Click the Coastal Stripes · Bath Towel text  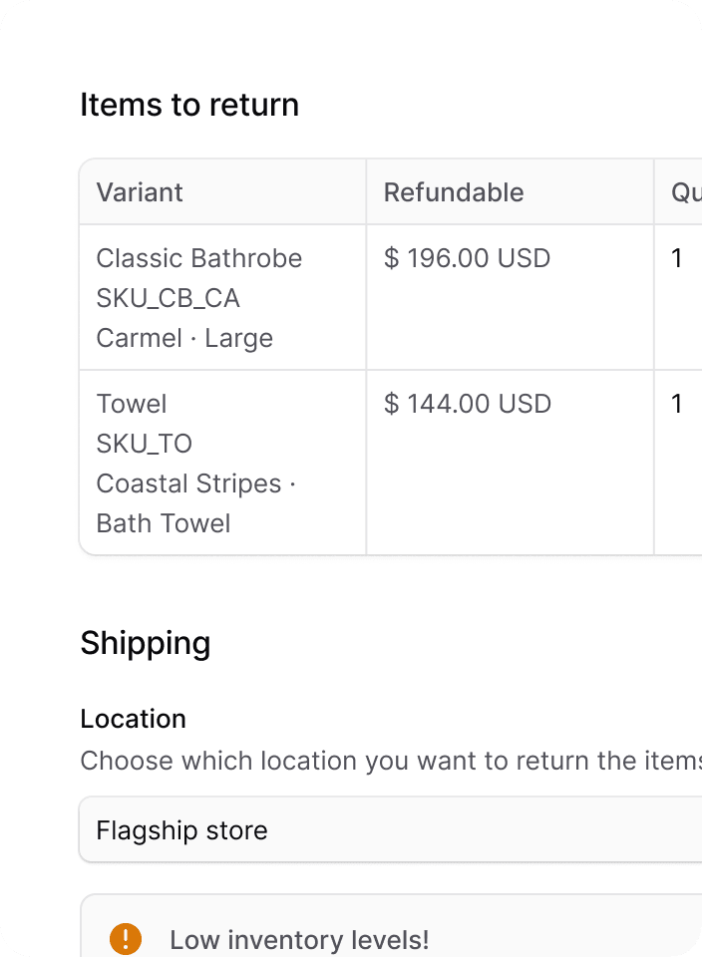[196, 502]
